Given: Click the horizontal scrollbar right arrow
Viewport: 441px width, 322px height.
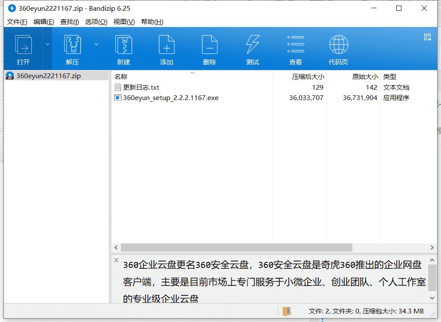Looking at the screenshot, I should pos(432,247).
